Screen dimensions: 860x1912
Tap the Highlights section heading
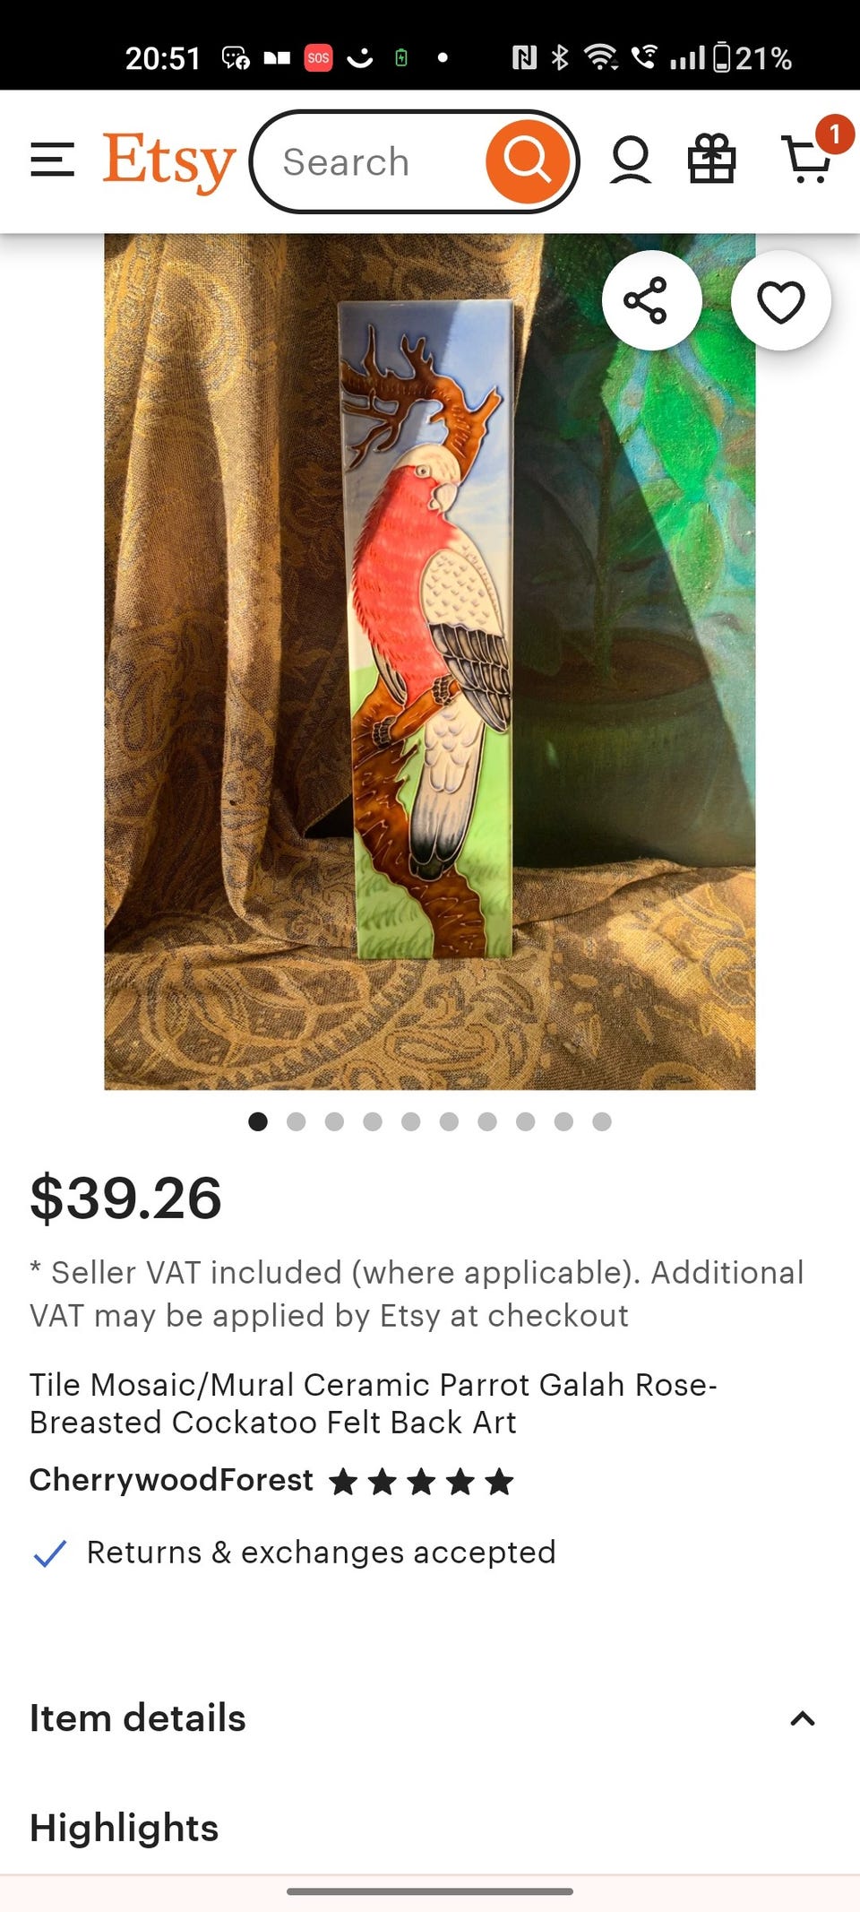click(x=124, y=1828)
